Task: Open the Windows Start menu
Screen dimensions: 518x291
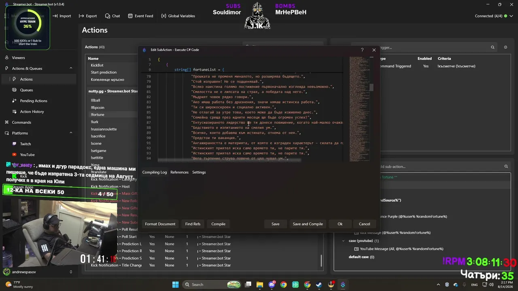Action: click(x=175, y=285)
